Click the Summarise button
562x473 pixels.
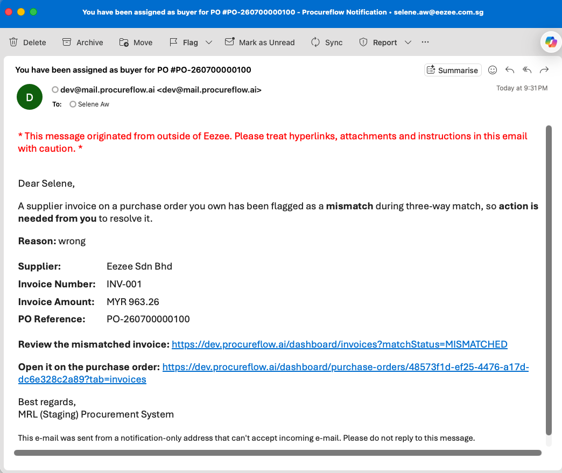(x=453, y=70)
